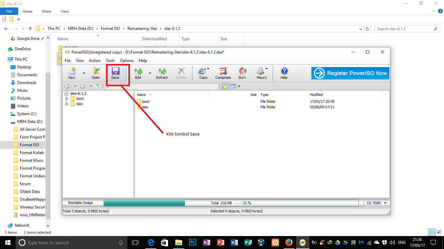Click the PowerISO back navigation arrow
Screen dimensions: 444x249
coord(67,86)
